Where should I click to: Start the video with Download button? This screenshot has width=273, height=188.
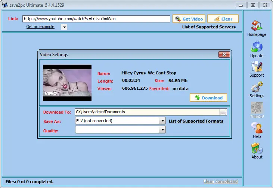[x=208, y=98]
